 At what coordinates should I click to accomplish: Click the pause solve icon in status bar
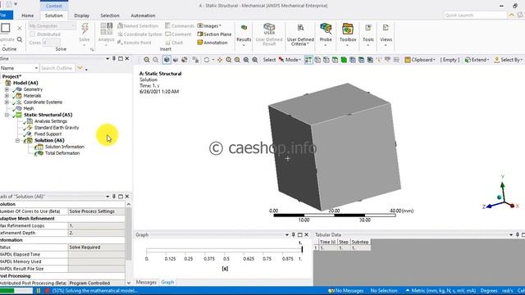point(39,291)
